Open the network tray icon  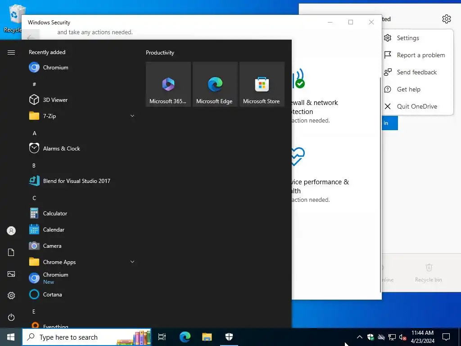pos(392,337)
